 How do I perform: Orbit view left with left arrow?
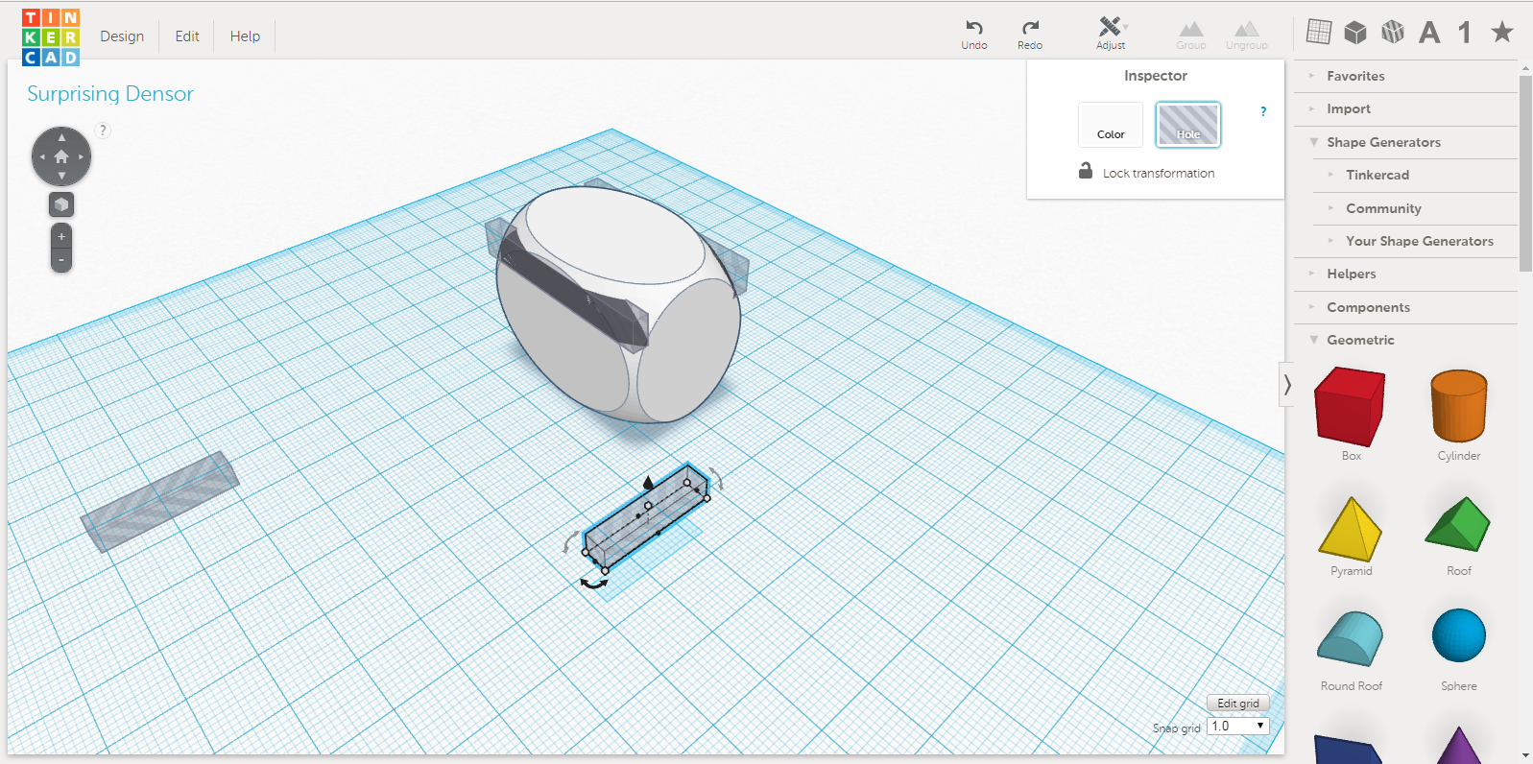tap(41, 156)
